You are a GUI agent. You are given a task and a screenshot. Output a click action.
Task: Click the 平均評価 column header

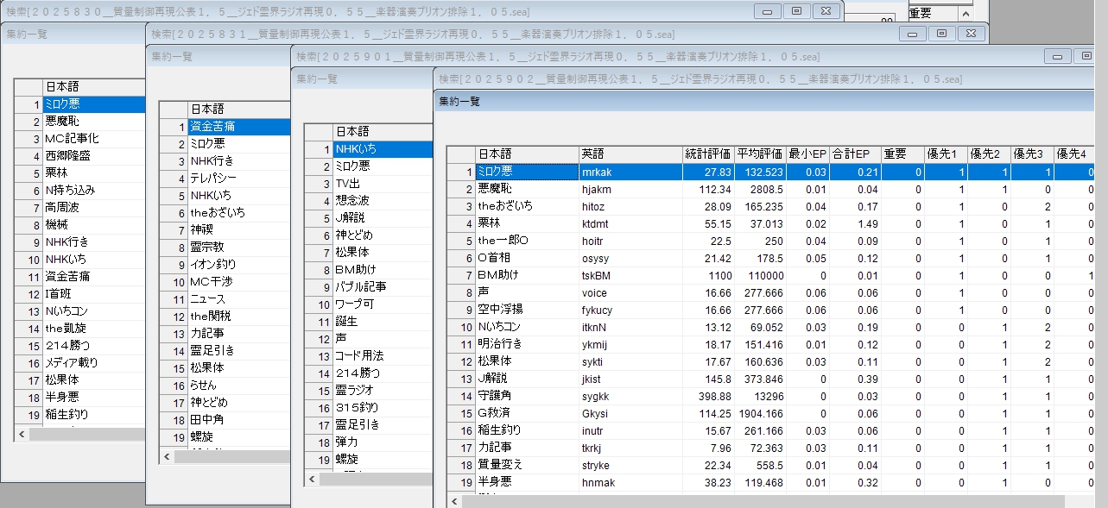tap(759, 154)
